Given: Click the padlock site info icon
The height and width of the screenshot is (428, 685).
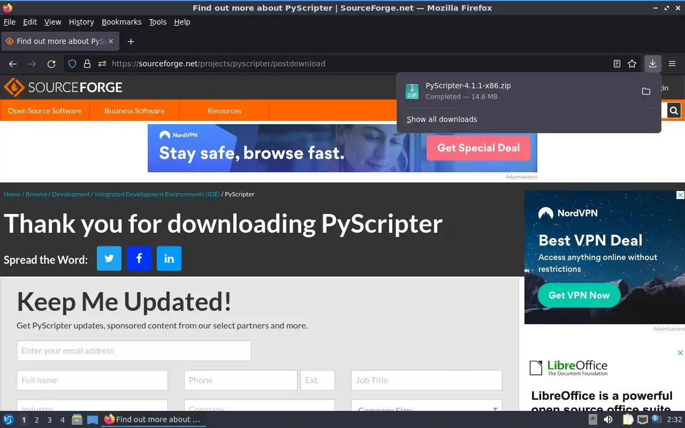Looking at the screenshot, I should tap(87, 64).
